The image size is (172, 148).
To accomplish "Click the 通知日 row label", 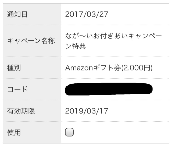I will click(x=17, y=14).
